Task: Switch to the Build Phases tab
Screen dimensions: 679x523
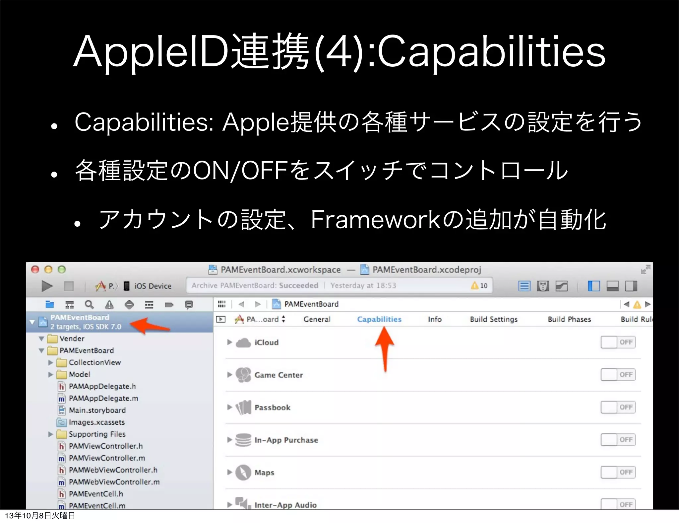Action: [x=569, y=319]
